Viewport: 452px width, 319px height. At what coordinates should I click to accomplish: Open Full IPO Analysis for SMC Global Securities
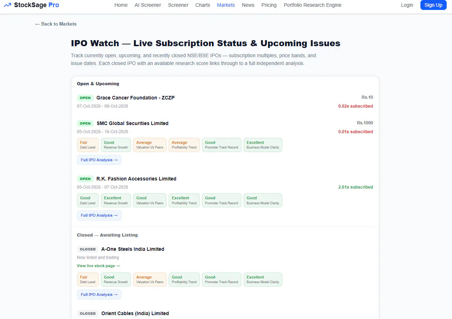[99, 160]
